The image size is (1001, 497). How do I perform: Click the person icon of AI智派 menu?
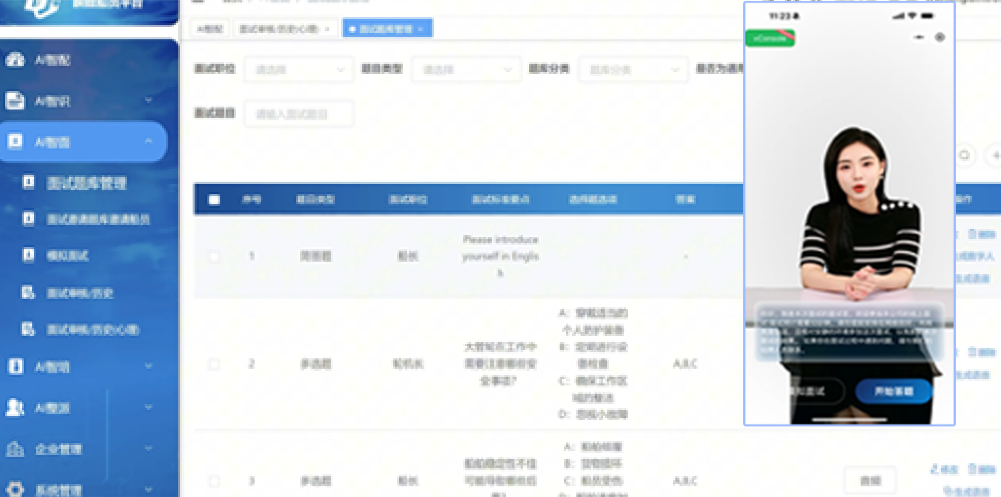(x=15, y=407)
